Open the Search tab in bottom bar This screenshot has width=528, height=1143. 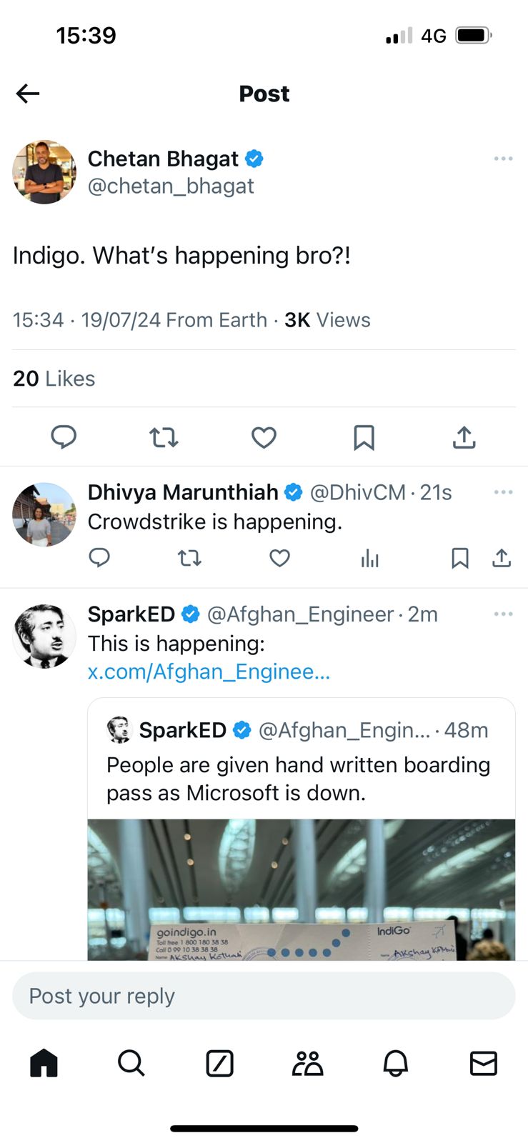point(131,1063)
